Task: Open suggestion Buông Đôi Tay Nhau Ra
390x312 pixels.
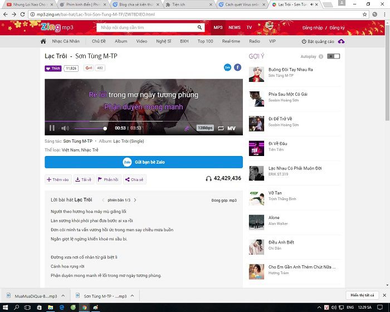Action: tap(290, 70)
